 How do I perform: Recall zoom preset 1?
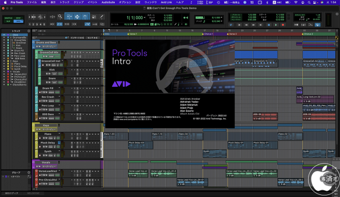[x=30, y=24]
